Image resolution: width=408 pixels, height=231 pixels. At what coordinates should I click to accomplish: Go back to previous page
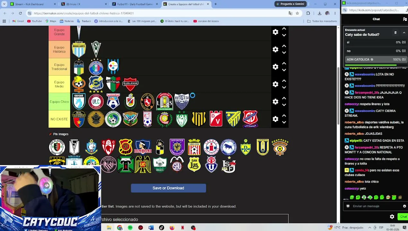(5, 13)
